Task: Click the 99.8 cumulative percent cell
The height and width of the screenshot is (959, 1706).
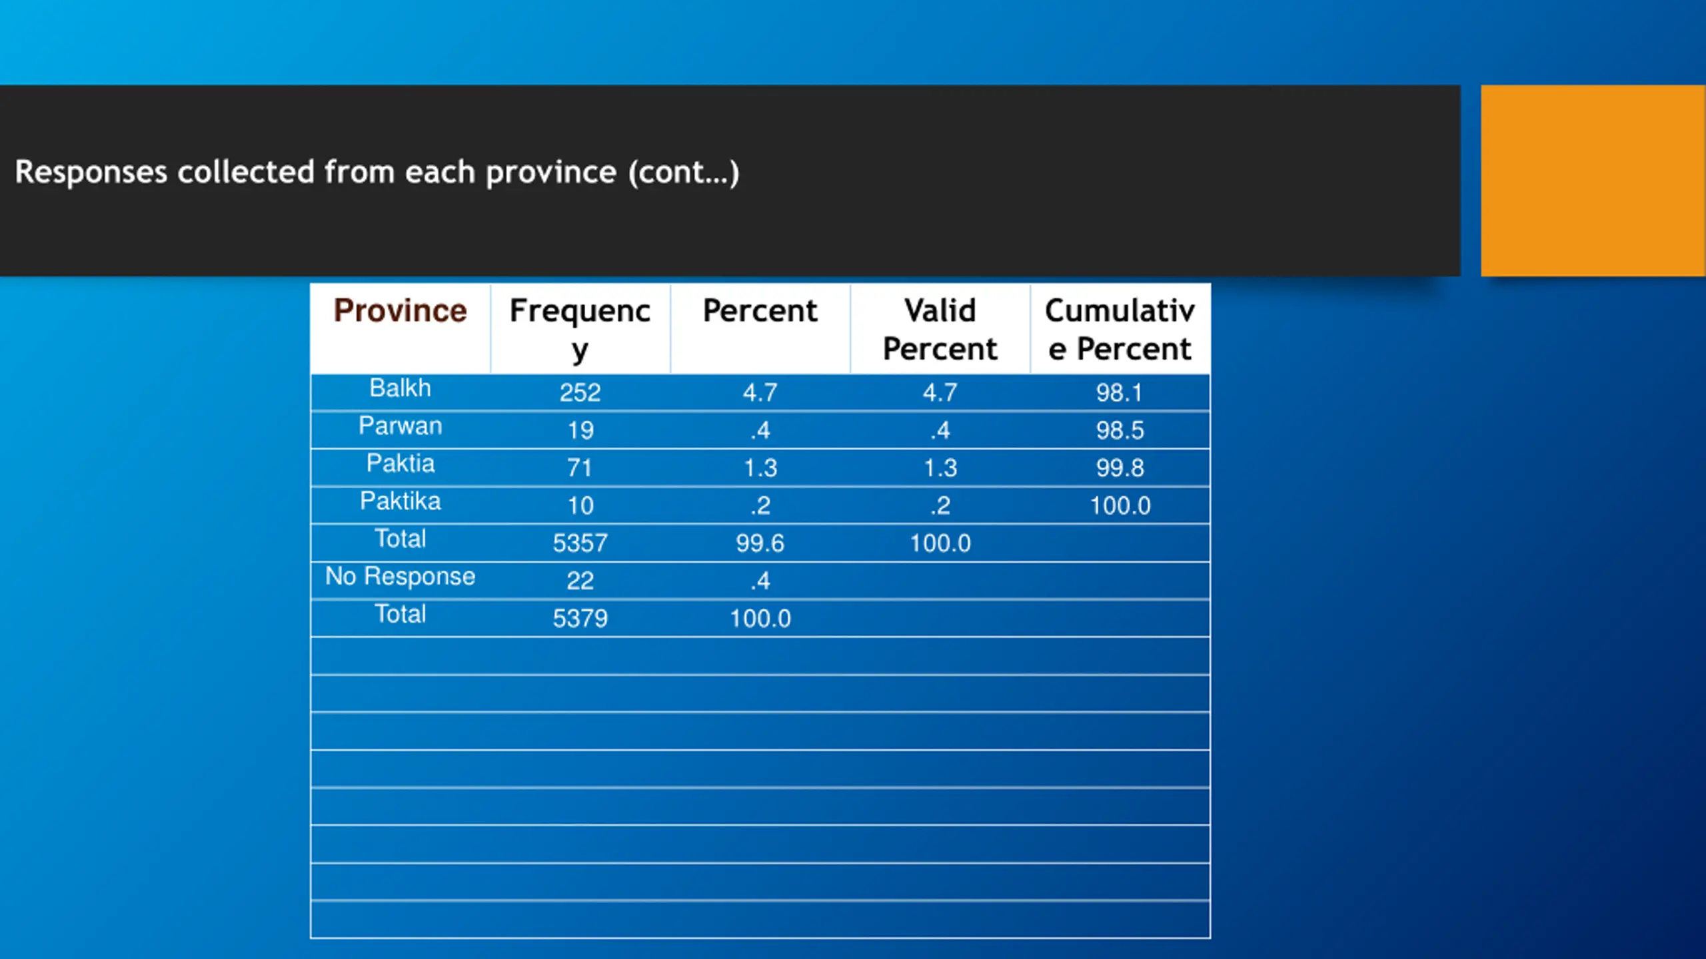Action: (1120, 468)
